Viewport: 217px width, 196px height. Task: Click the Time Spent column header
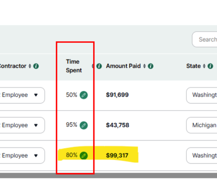(x=74, y=66)
